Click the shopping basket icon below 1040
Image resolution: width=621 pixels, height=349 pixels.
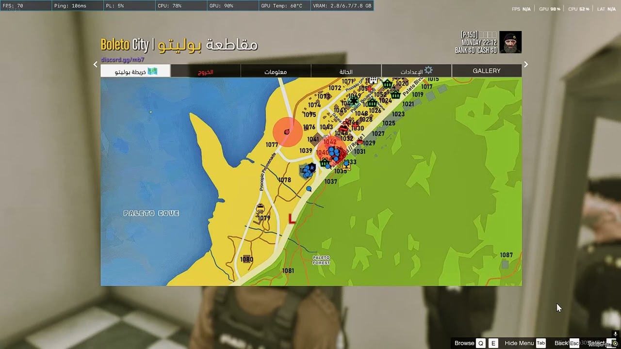coord(324,162)
